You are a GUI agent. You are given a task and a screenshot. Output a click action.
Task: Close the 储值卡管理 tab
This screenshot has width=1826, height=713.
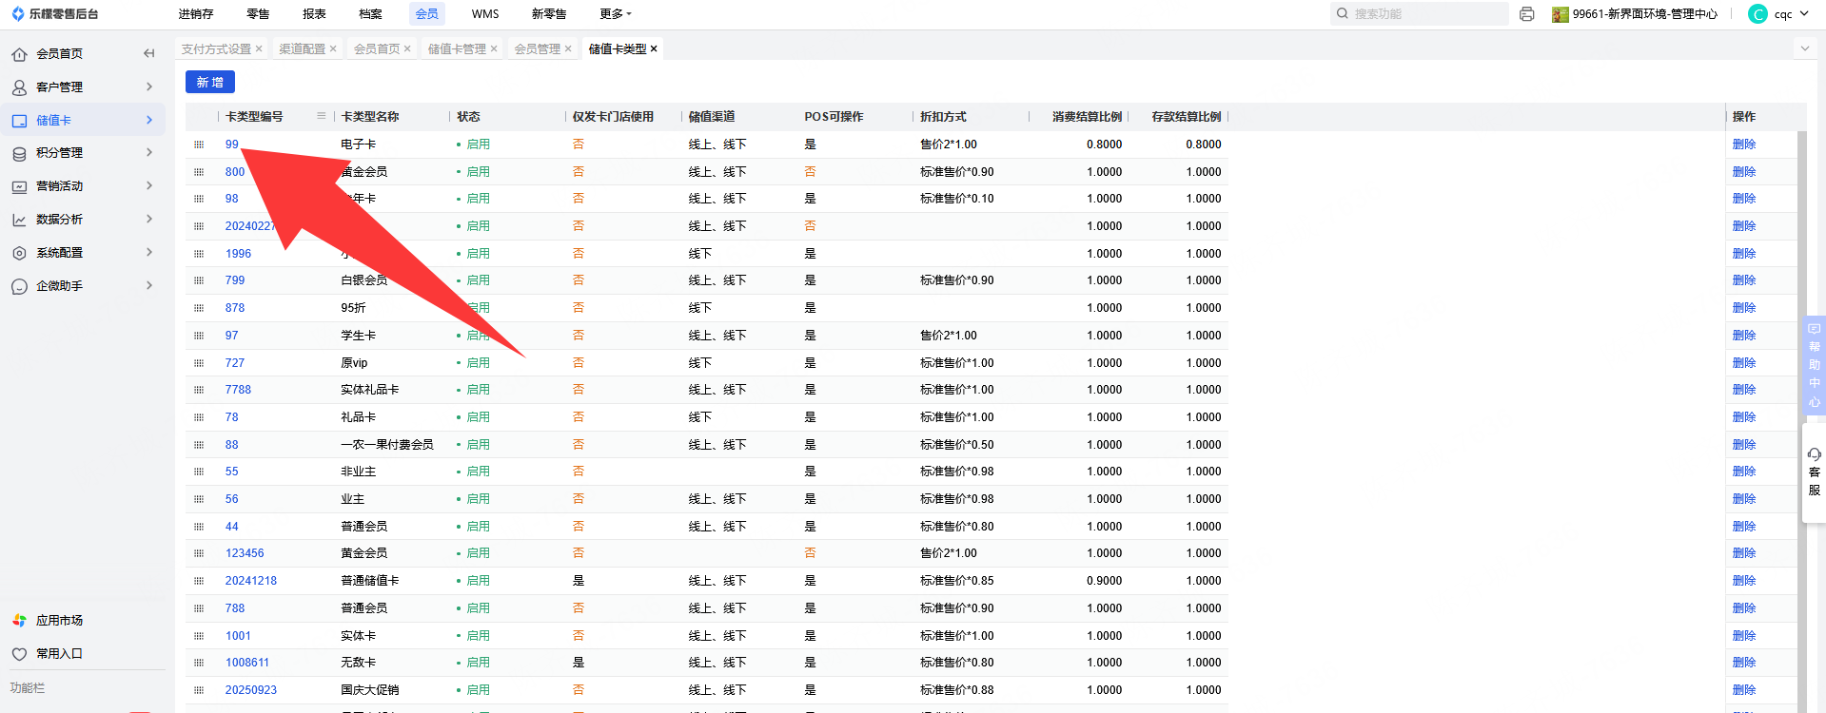point(494,48)
